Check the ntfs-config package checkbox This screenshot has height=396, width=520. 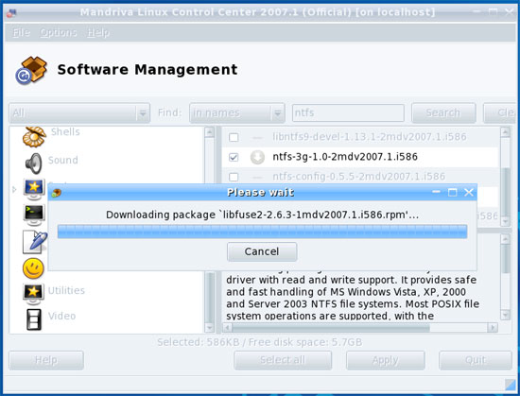click(x=234, y=177)
